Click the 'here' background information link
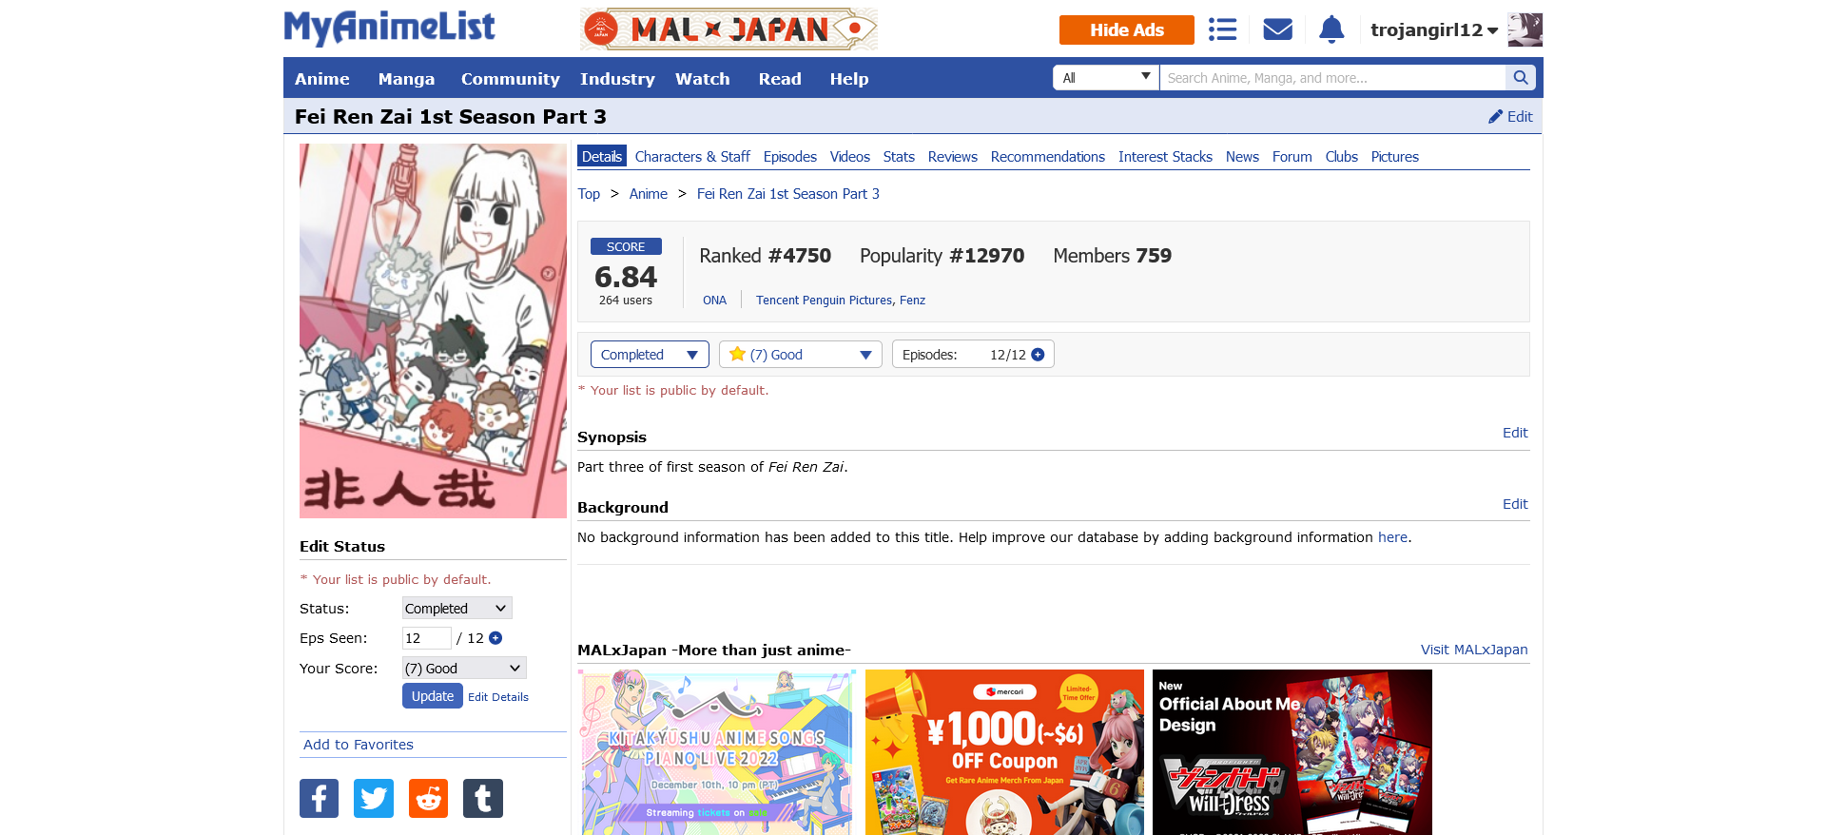 1392,537
